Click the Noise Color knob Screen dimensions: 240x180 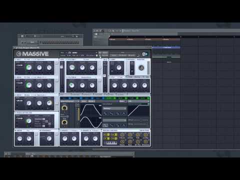point(19,138)
